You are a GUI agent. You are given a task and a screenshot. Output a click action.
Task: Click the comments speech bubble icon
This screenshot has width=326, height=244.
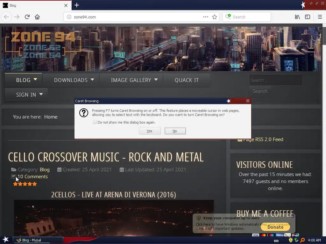click(x=13, y=177)
